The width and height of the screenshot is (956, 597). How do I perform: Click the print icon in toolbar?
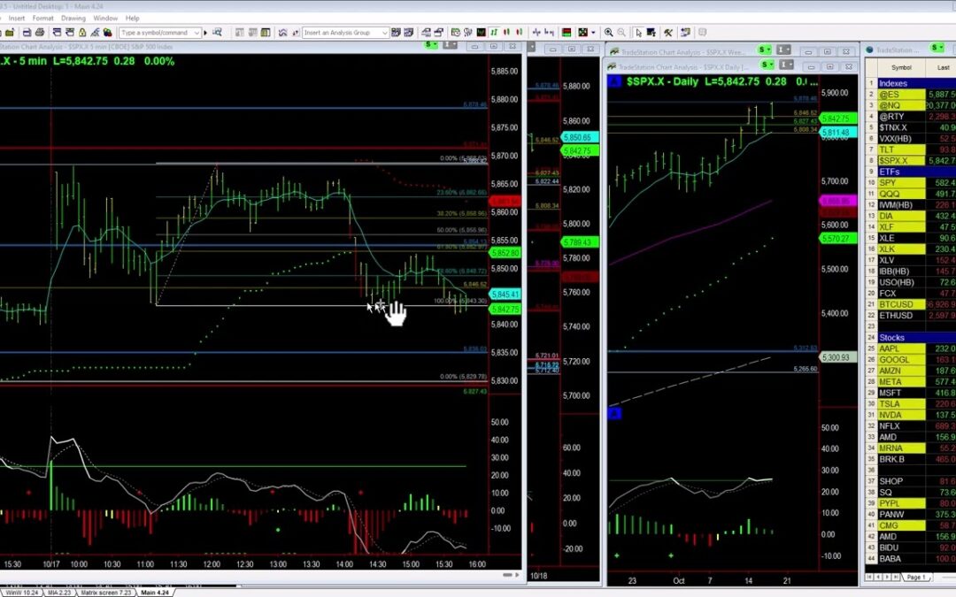(x=40, y=33)
